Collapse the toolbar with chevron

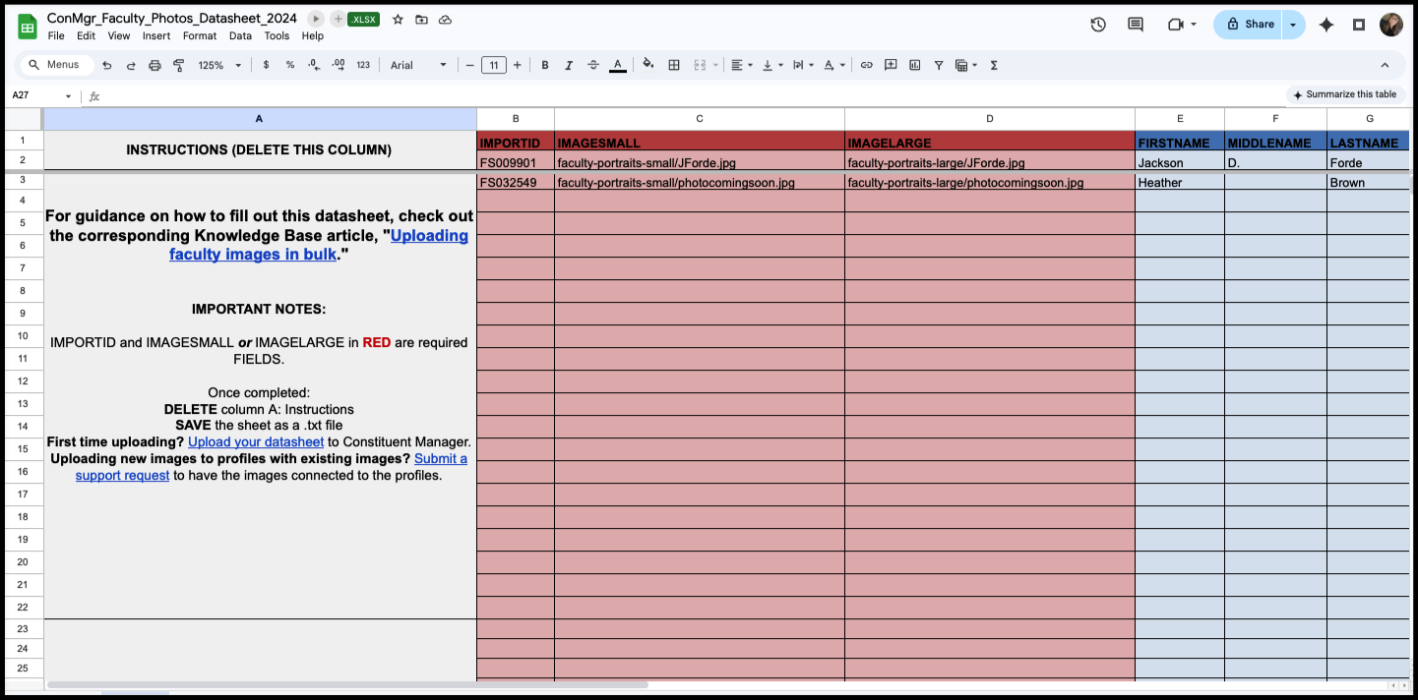coord(1385,65)
